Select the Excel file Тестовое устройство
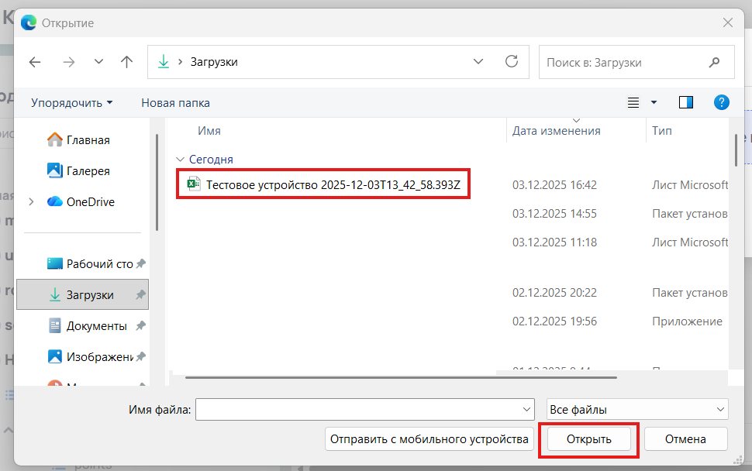 click(x=338, y=185)
